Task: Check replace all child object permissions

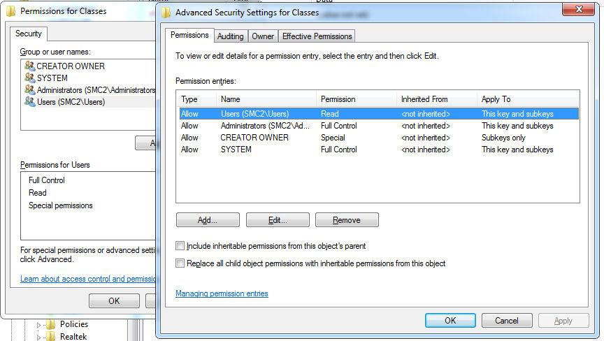Action: (180, 263)
